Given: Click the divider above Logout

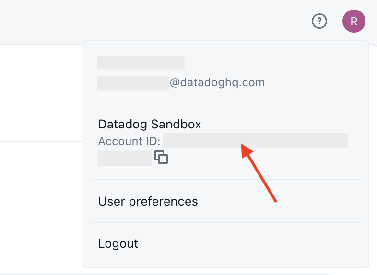Looking at the screenshot, I should pyautogui.click(x=225, y=222).
